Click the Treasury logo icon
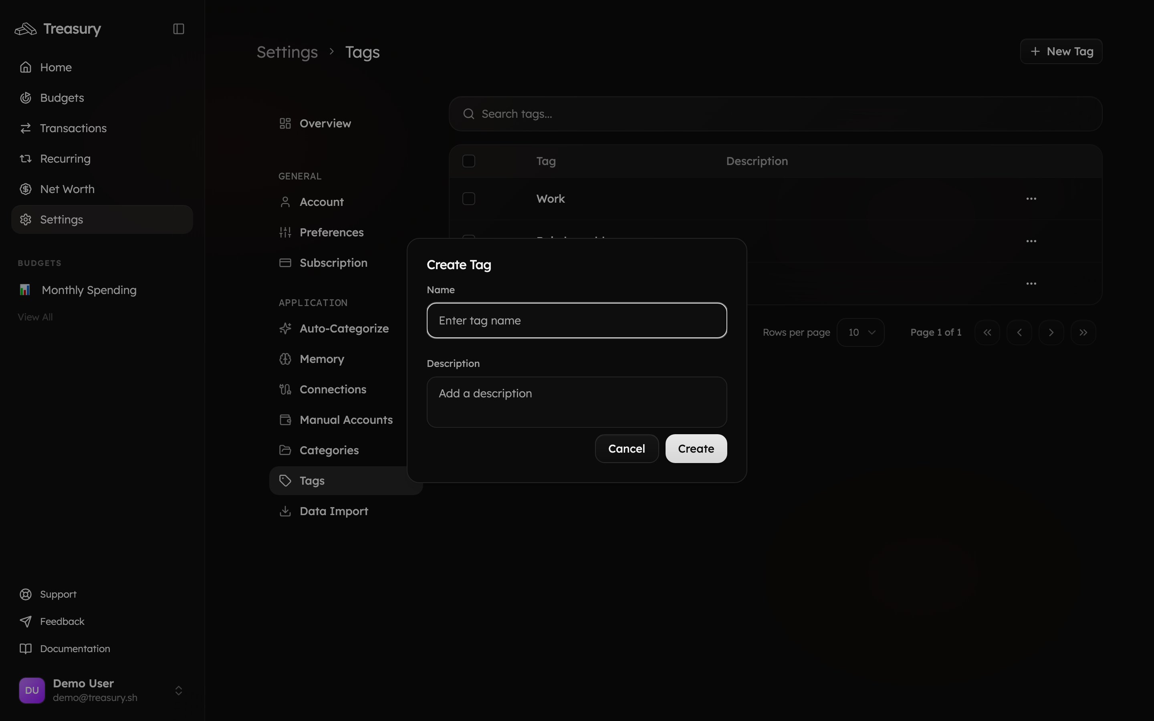Image resolution: width=1154 pixels, height=721 pixels. coord(26,29)
